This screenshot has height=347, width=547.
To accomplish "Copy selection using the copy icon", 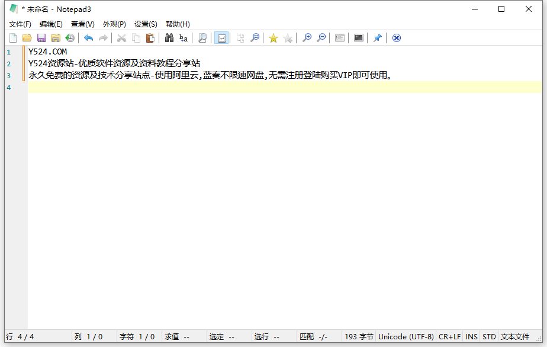I will pyautogui.click(x=136, y=38).
